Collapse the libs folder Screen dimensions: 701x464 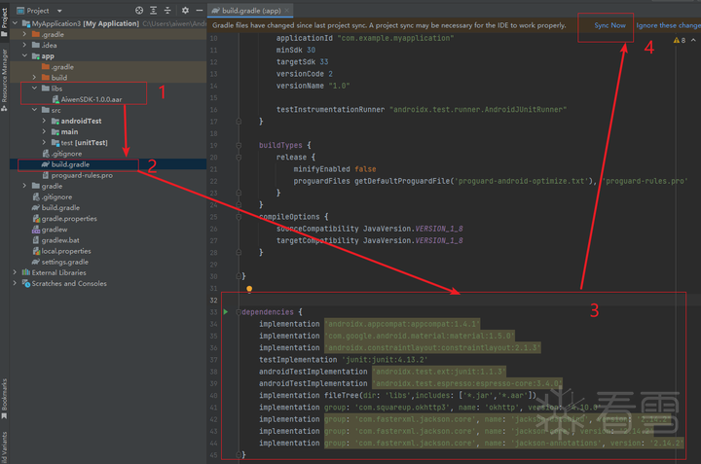click(34, 88)
